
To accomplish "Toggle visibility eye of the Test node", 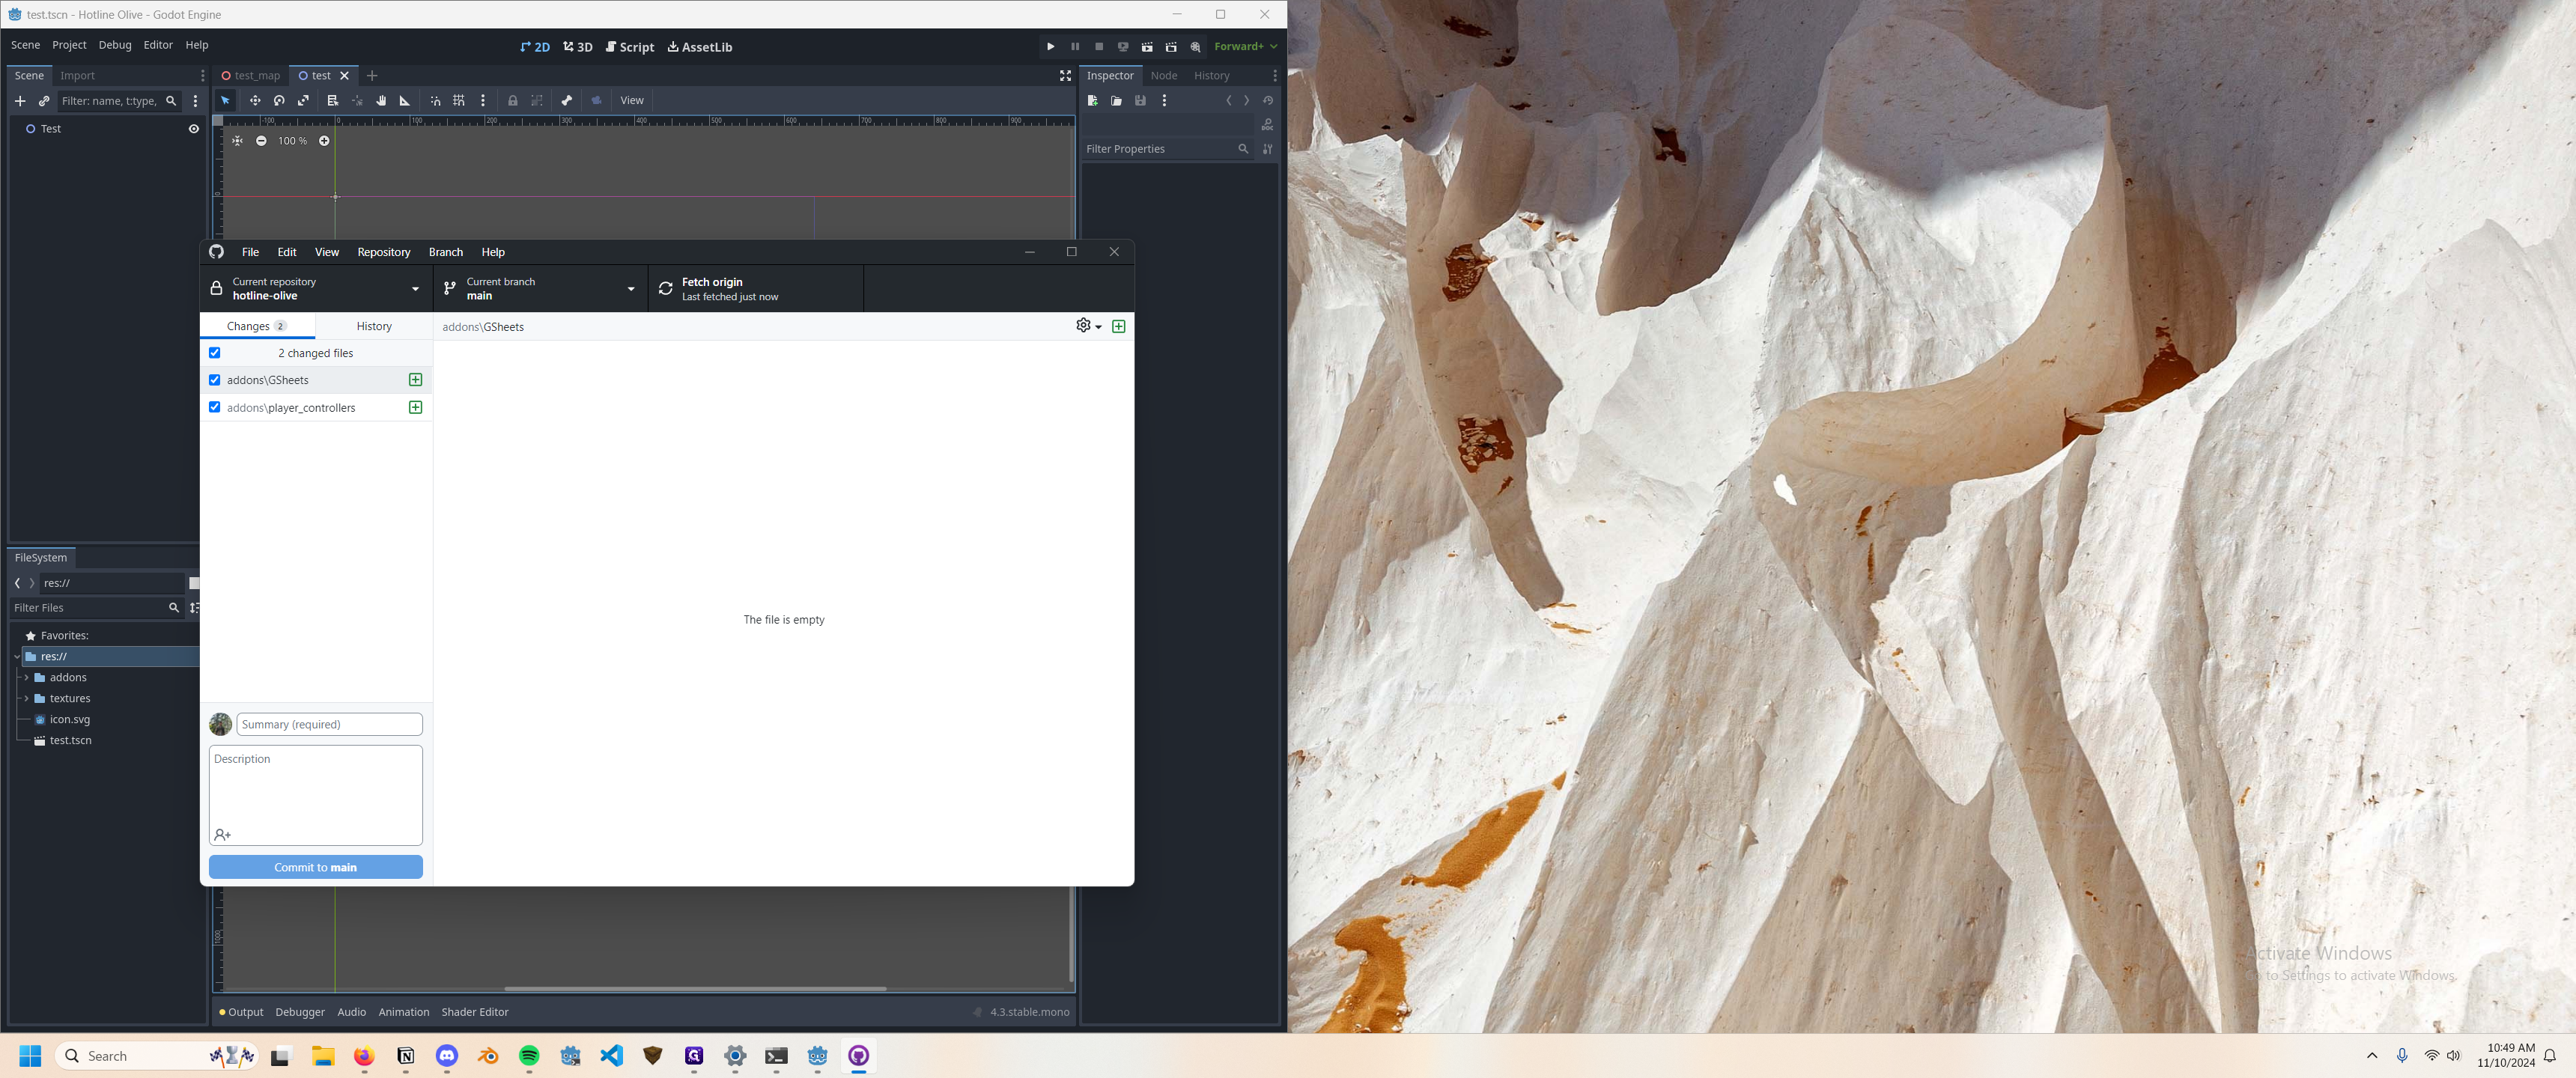I will (194, 129).
